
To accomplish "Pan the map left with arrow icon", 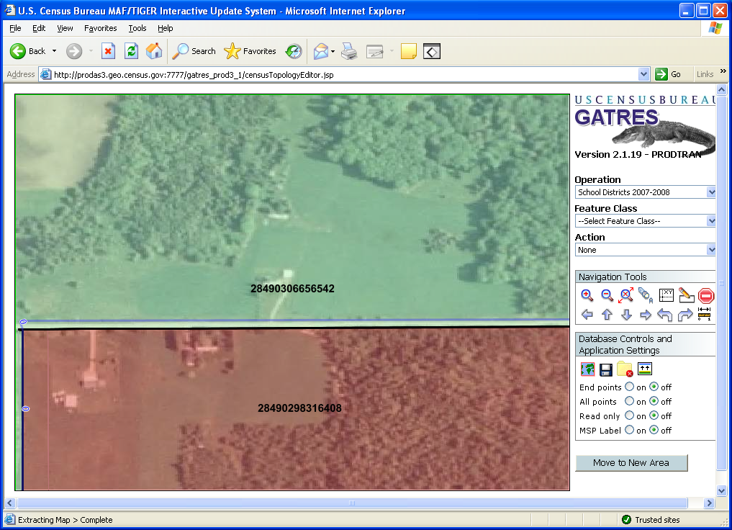I will tap(587, 315).
